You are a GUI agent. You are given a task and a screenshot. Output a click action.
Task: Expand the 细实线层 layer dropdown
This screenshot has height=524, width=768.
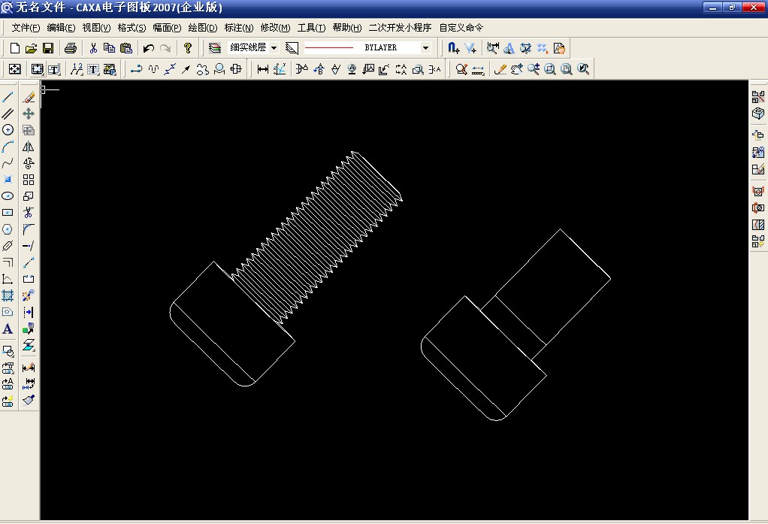[x=274, y=48]
